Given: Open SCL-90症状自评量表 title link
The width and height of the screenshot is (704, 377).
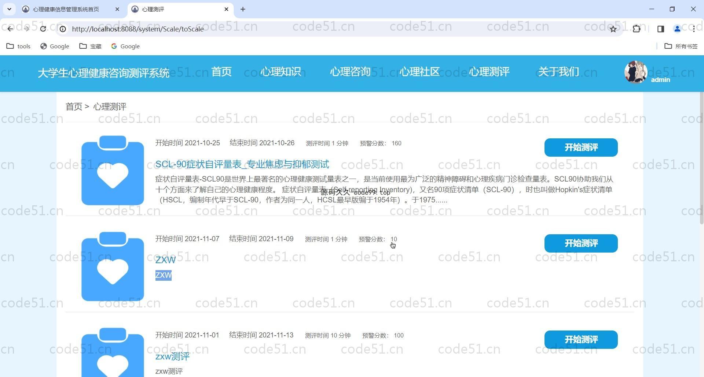Looking at the screenshot, I should pyautogui.click(x=242, y=164).
